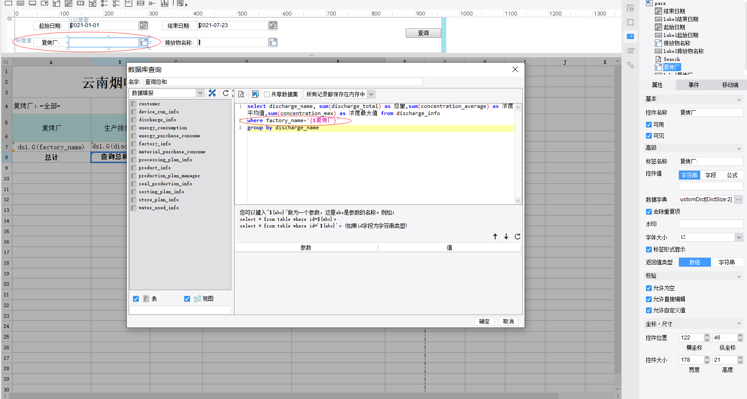Toggle the 可见 visible checkbox
Image resolution: width=747 pixels, height=399 pixels.
pos(649,136)
